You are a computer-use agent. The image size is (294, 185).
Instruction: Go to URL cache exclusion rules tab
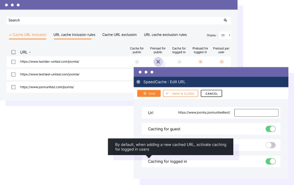[165, 35]
